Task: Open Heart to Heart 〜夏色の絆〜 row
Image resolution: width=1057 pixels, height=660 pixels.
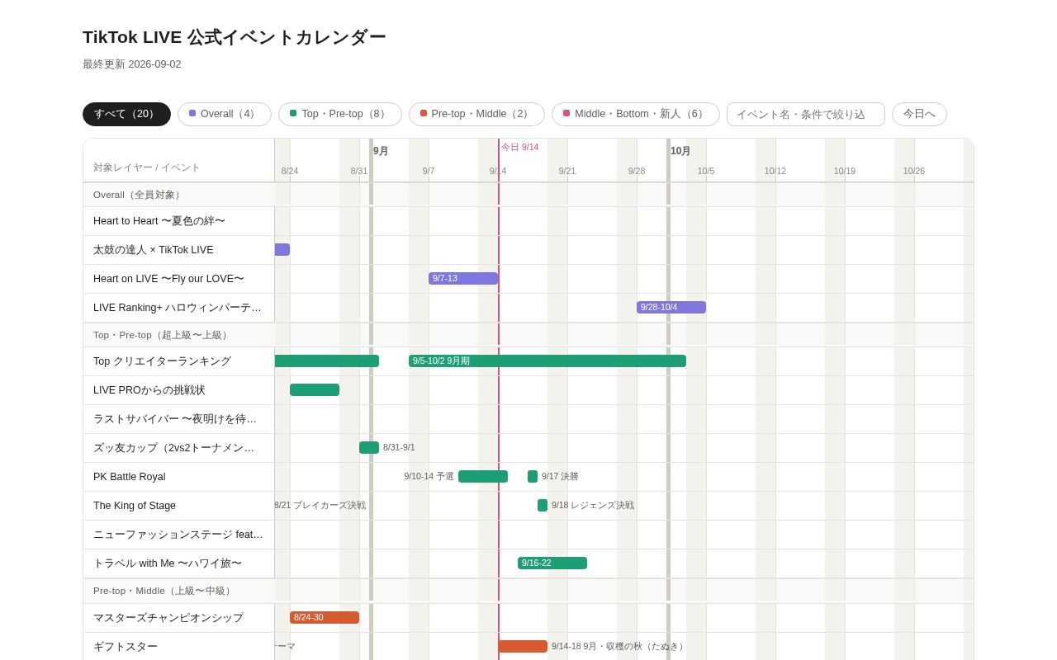Action: [x=179, y=221]
